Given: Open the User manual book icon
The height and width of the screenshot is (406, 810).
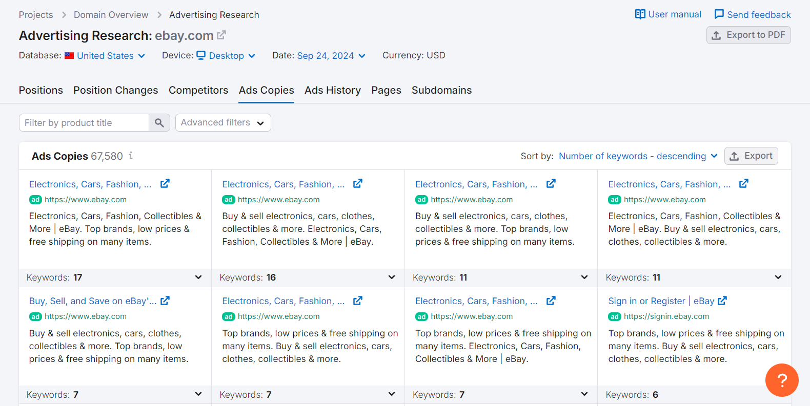Looking at the screenshot, I should click(640, 14).
